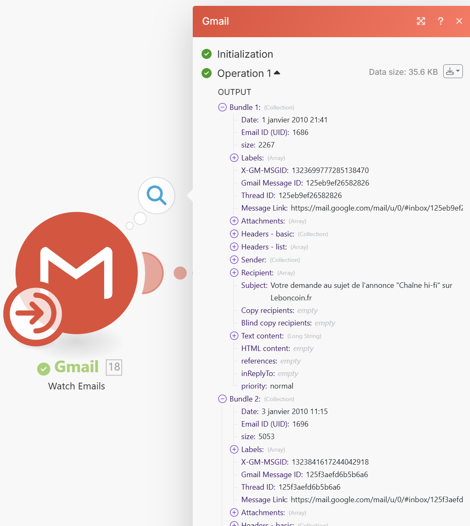Click the module operation count badge 18
The height and width of the screenshot is (526, 470).
coord(114,367)
